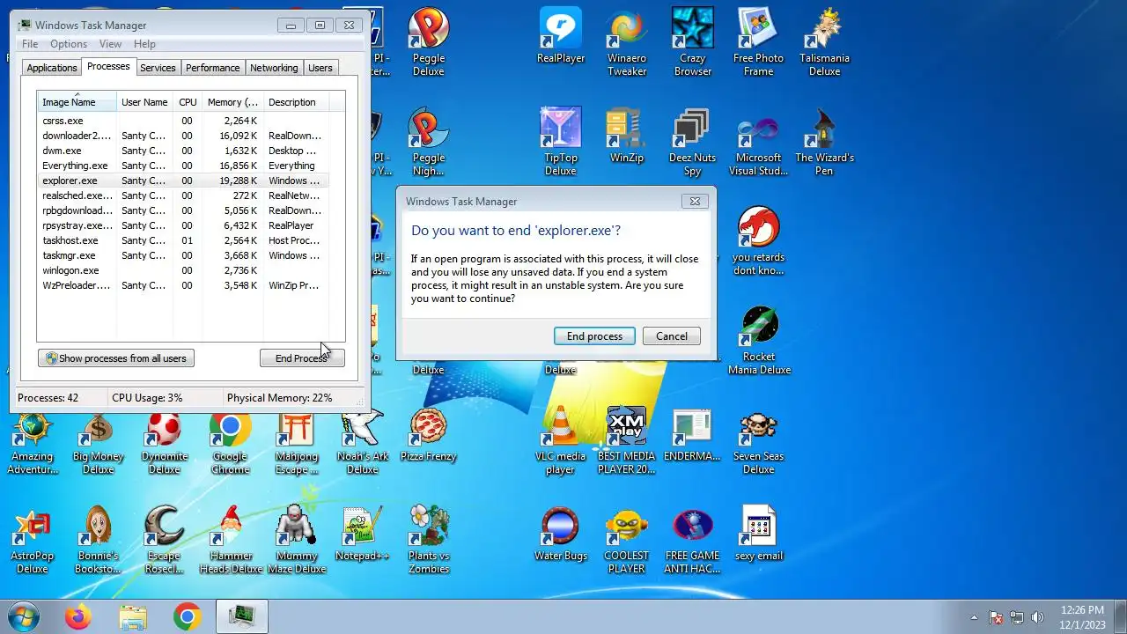The image size is (1127, 634).
Task: Select the winlogon.exe process row
Action: tap(182, 270)
